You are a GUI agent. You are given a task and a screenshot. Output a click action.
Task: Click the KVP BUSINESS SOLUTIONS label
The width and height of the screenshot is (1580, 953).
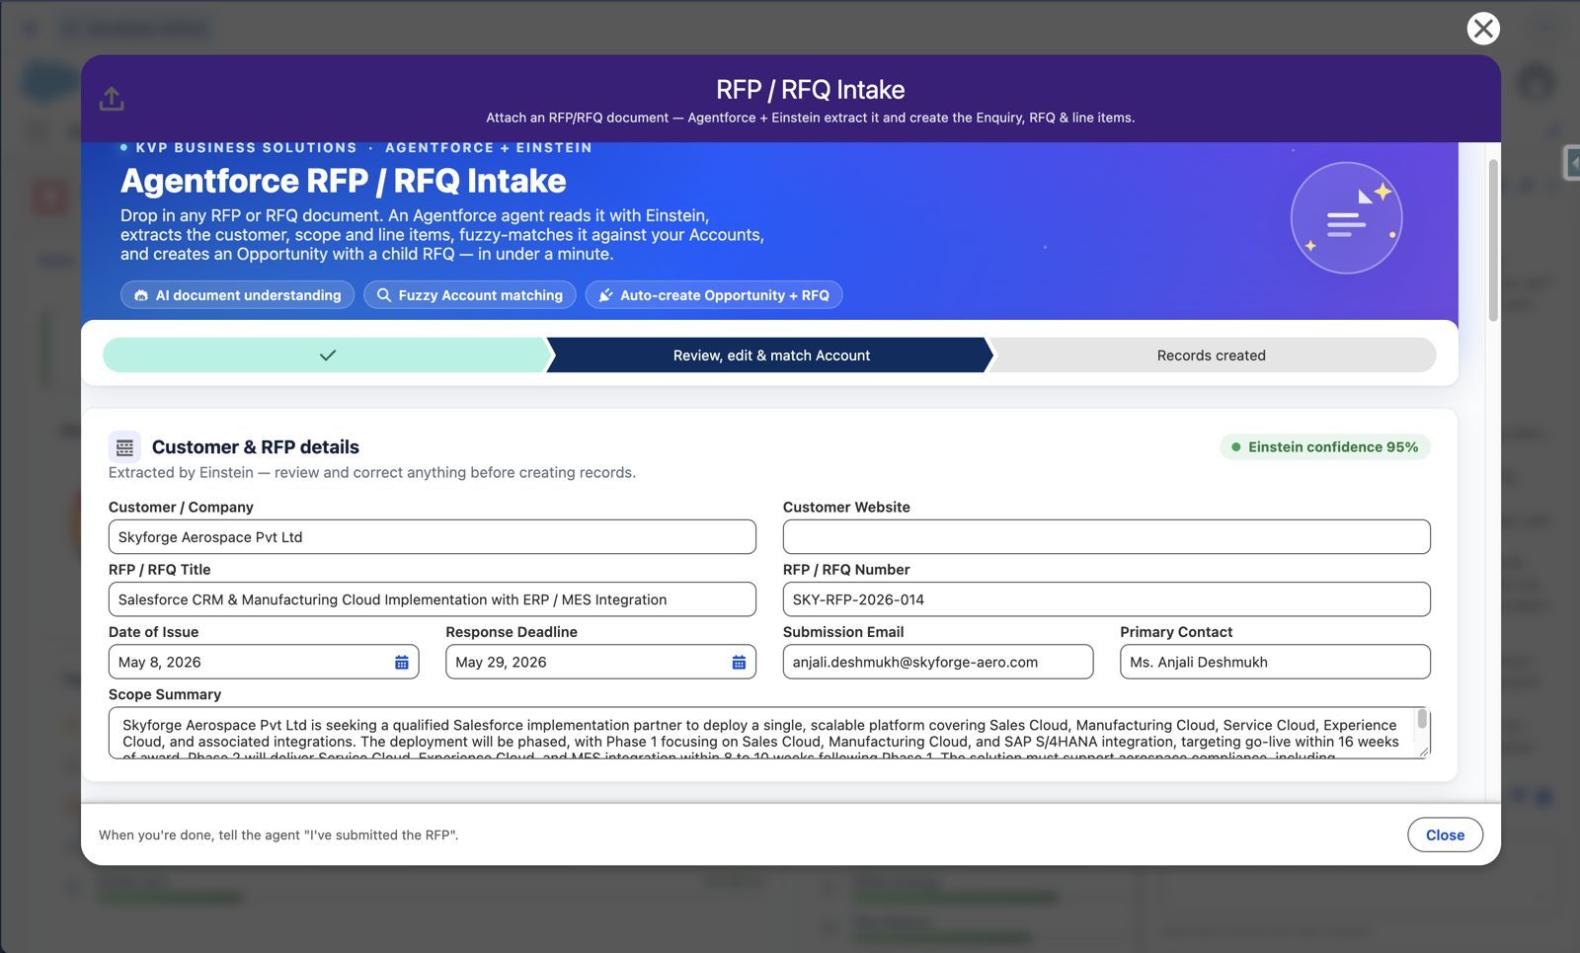pos(247,148)
